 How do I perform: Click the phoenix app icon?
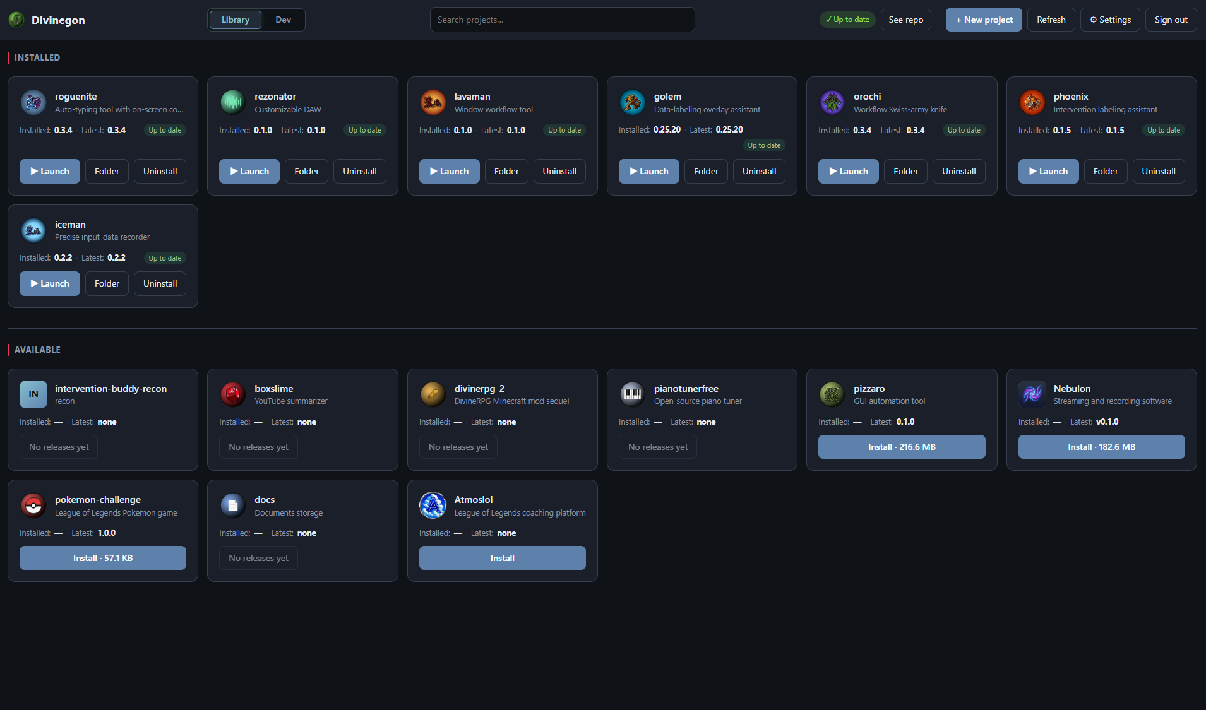(x=1032, y=102)
